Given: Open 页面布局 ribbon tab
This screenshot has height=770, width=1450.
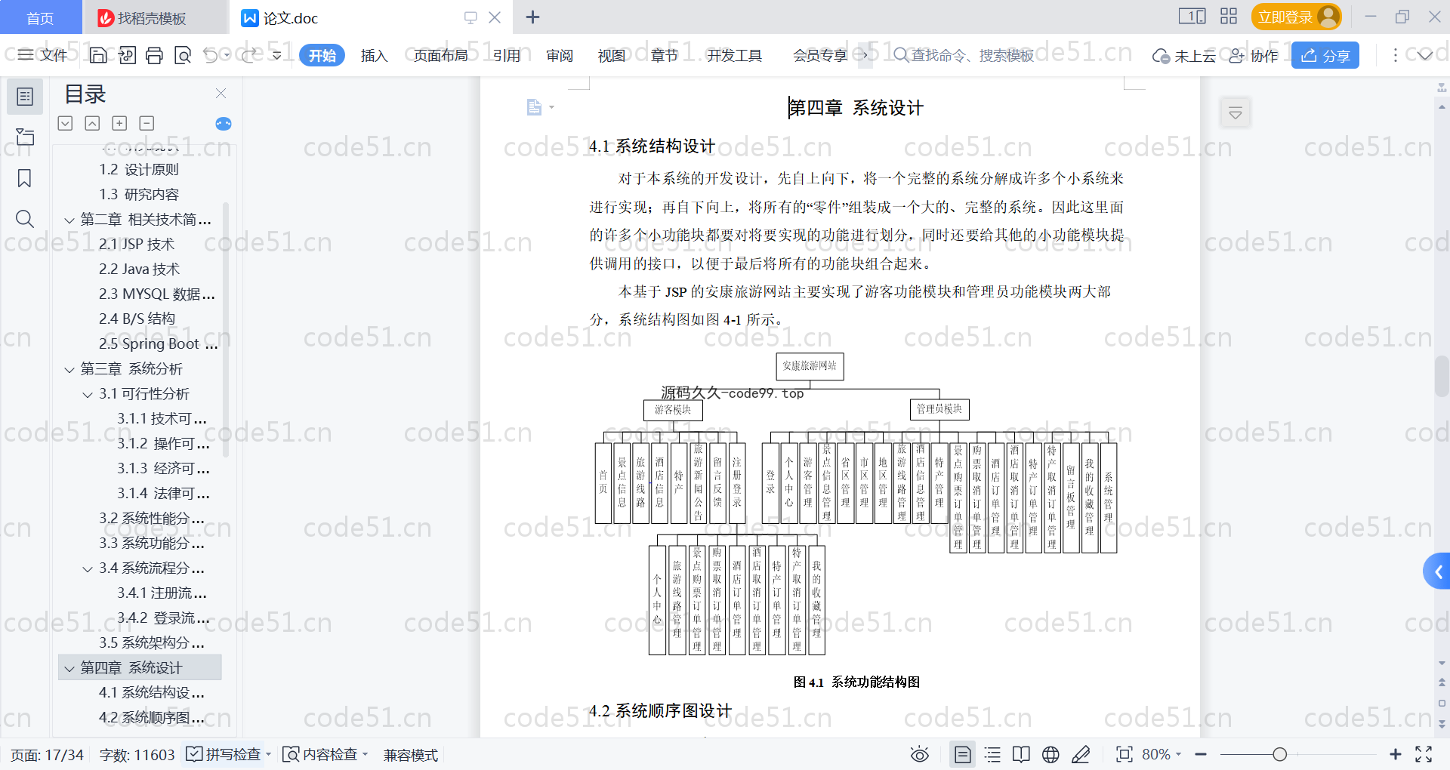Looking at the screenshot, I should (441, 55).
